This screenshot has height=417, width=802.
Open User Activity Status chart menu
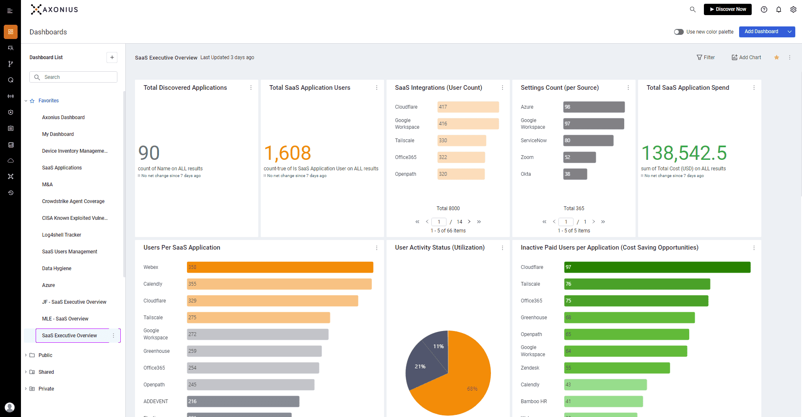coord(502,248)
